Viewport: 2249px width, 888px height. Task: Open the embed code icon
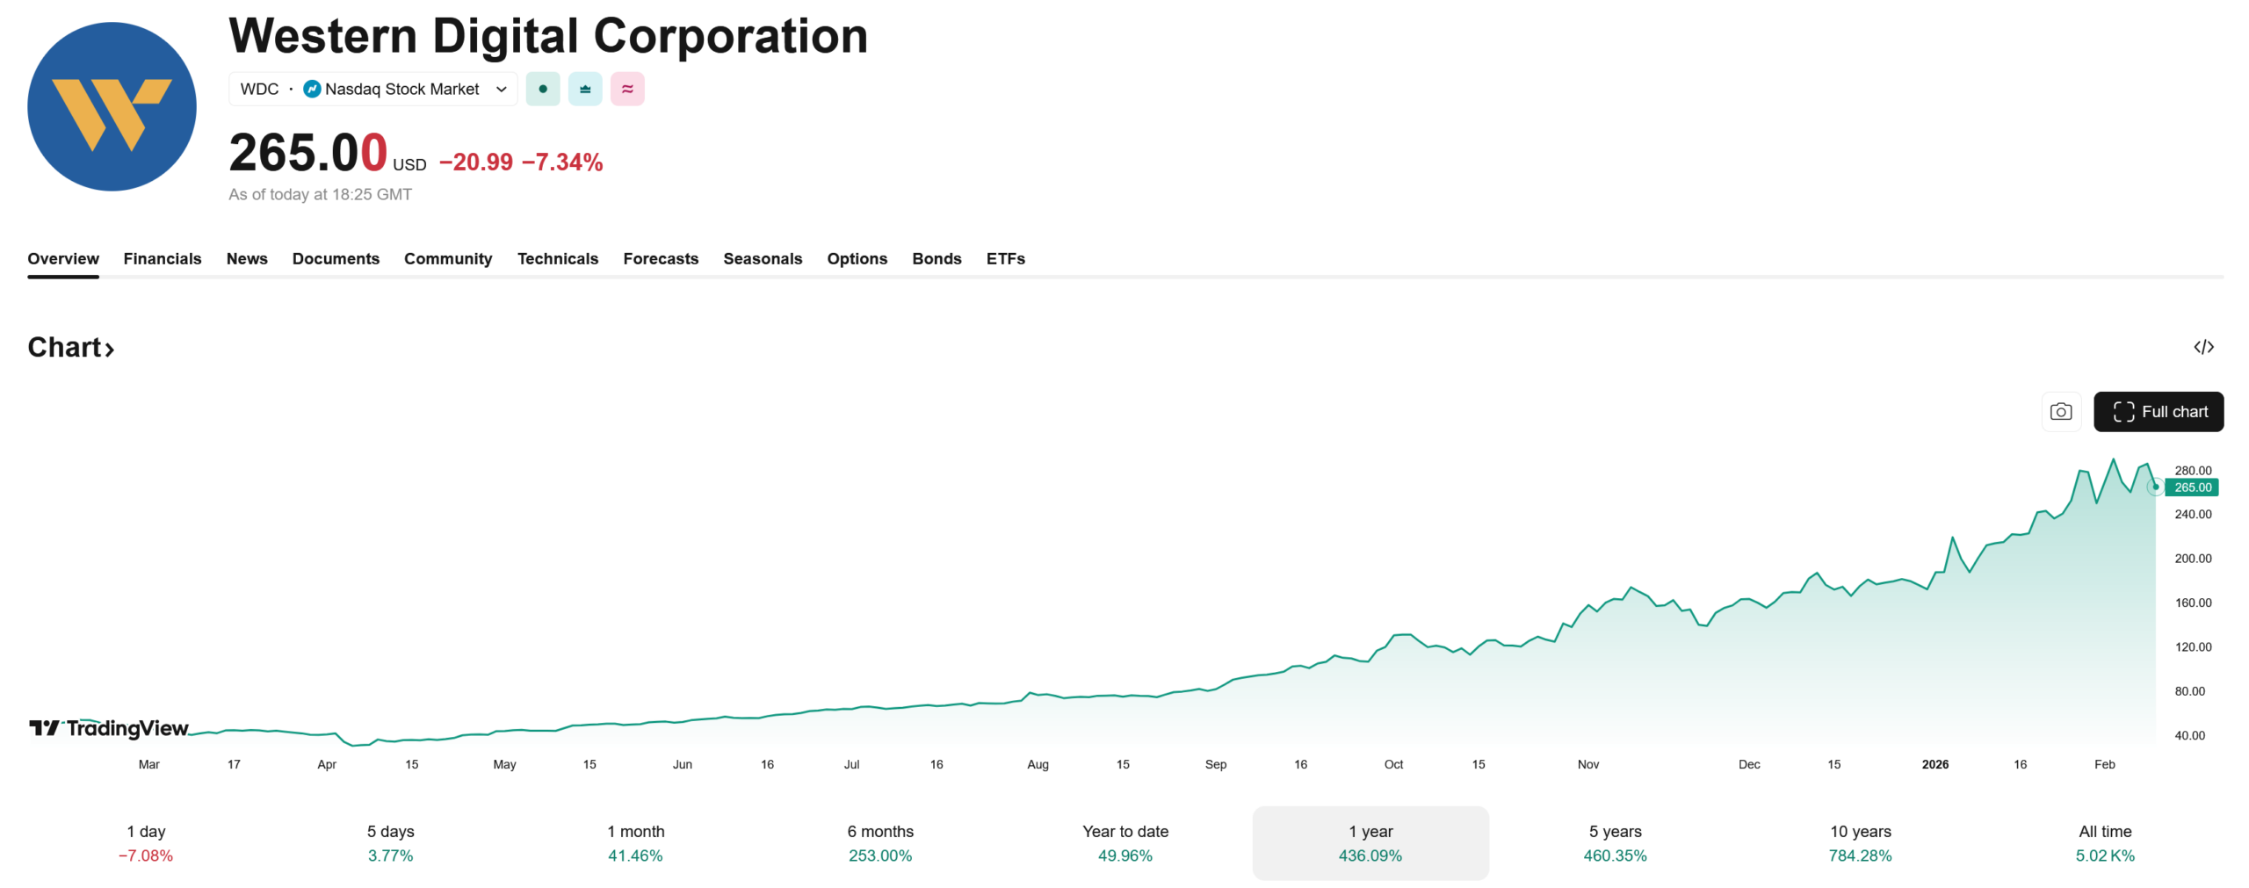[2203, 347]
